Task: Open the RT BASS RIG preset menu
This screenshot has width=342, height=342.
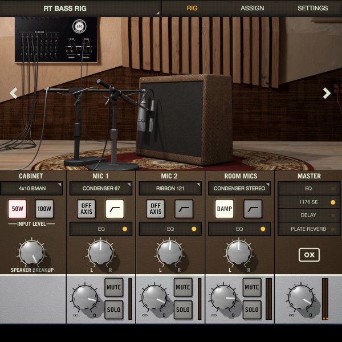Action: 80,9
